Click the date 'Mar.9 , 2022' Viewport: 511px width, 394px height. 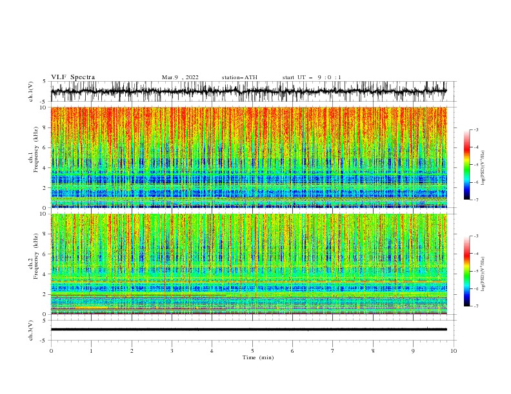click(x=180, y=77)
